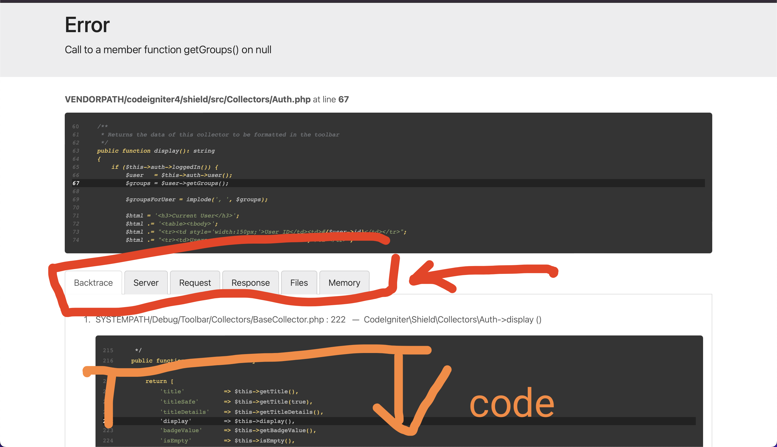Click line number 60 in the code viewer
The height and width of the screenshot is (447, 777).
point(76,126)
